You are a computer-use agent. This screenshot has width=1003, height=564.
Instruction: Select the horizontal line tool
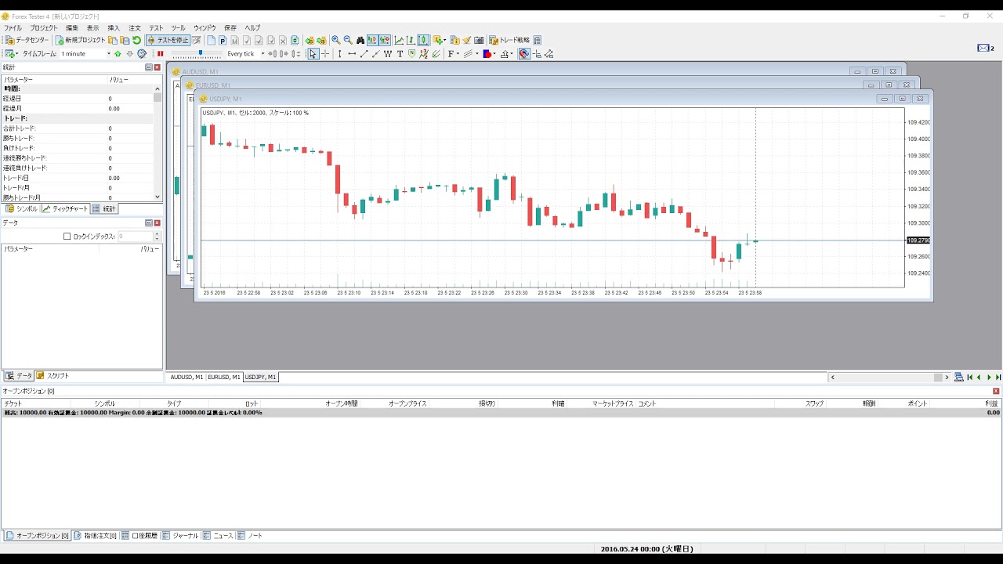pyautogui.click(x=352, y=54)
